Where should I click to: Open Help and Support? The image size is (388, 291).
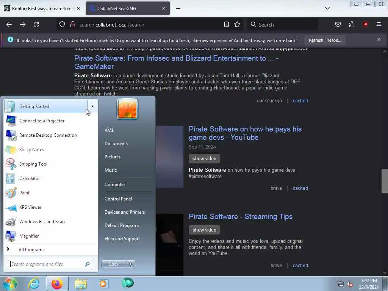122,239
